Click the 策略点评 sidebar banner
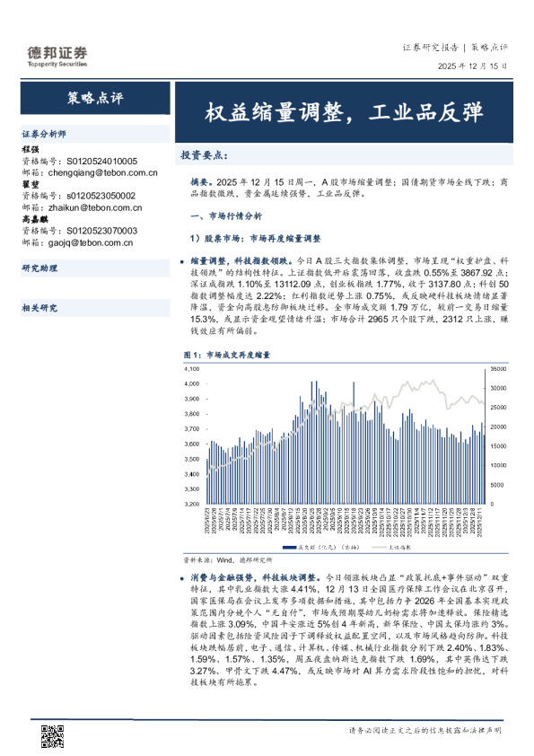 [95, 98]
